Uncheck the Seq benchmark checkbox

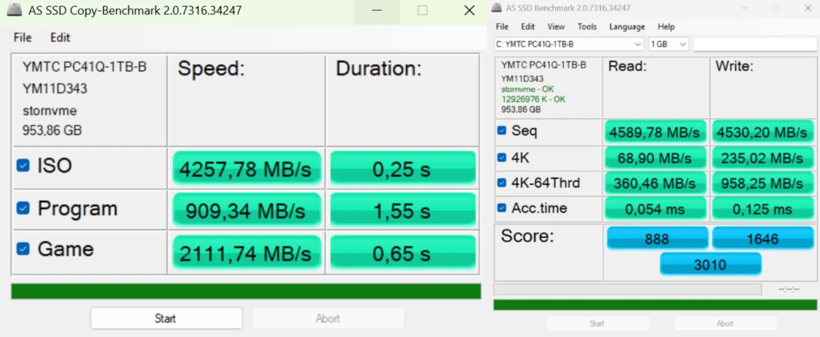pyautogui.click(x=502, y=130)
